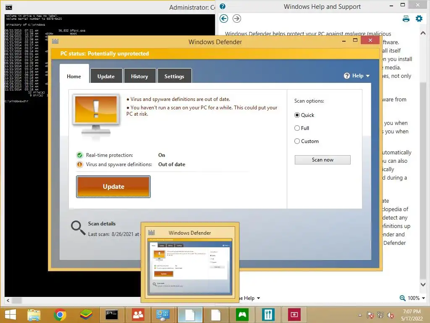Click the Help and Support question-mark icon
The width and height of the screenshot is (430, 323).
click(x=223, y=7)
